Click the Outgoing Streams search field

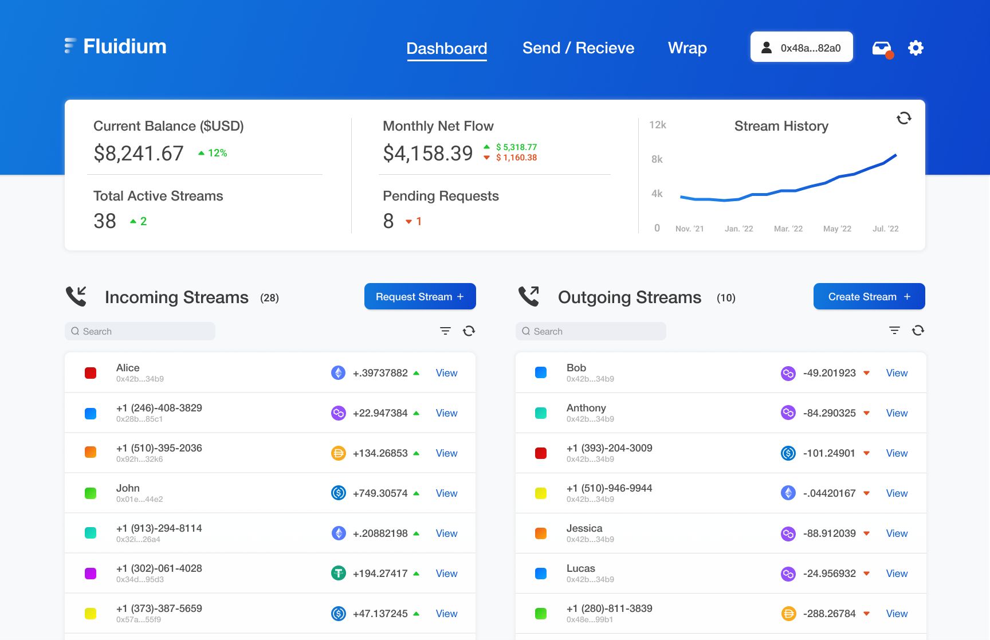591,331
